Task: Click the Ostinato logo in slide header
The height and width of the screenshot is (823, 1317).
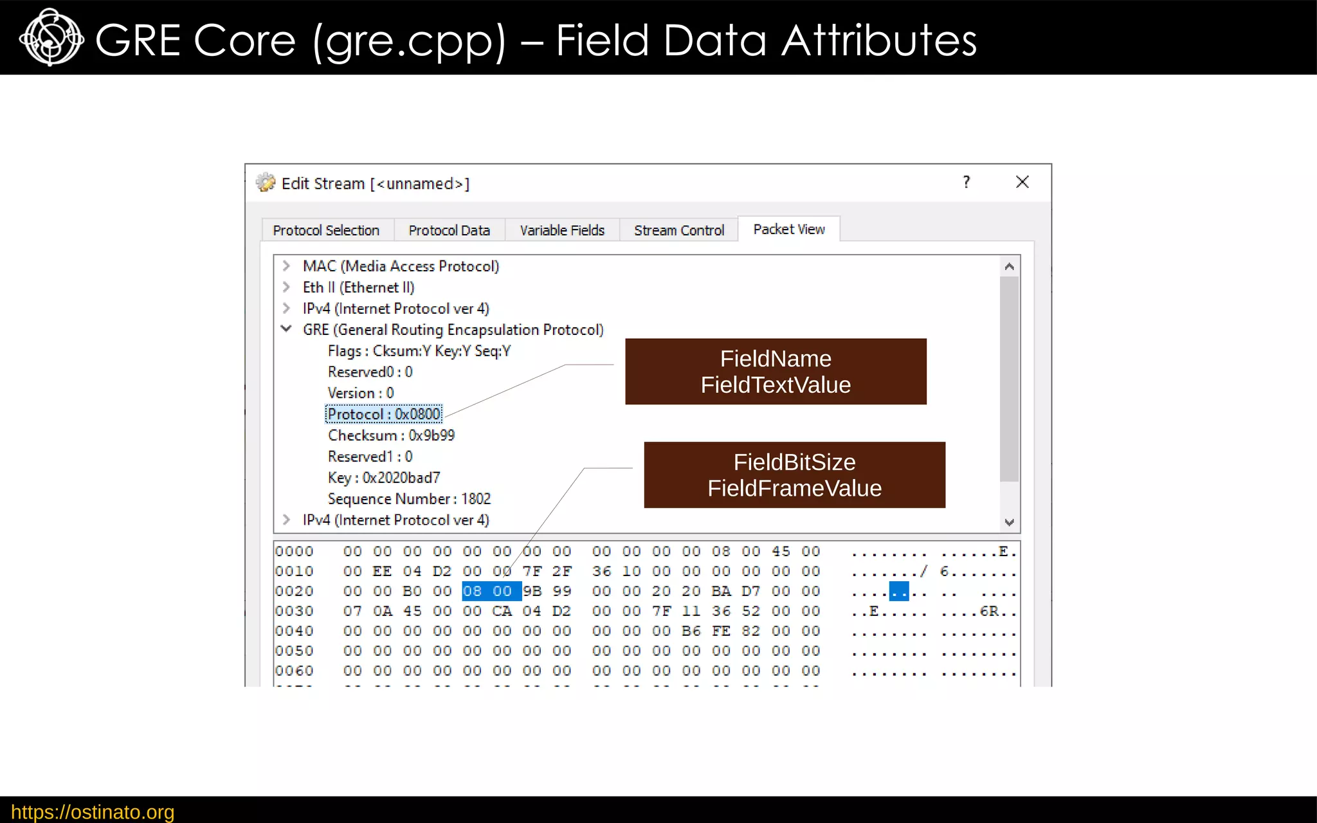Action: tap(51, 37)
